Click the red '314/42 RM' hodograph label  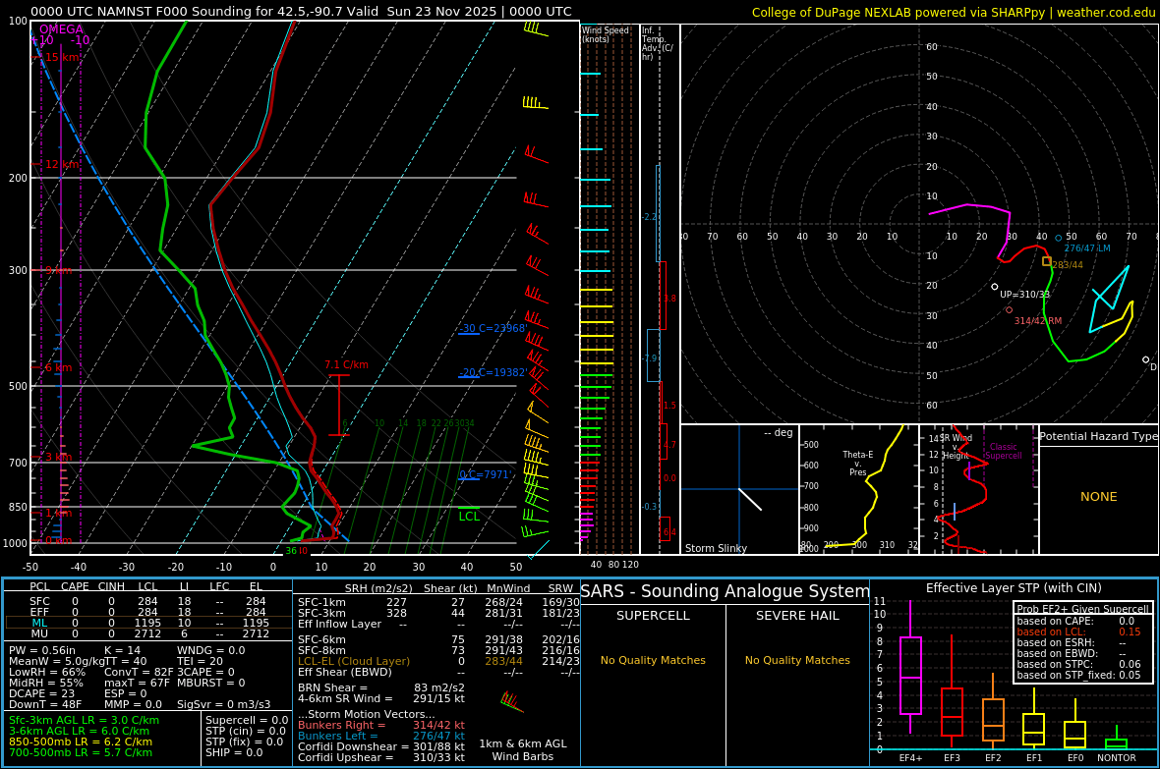pos(1037,321)
